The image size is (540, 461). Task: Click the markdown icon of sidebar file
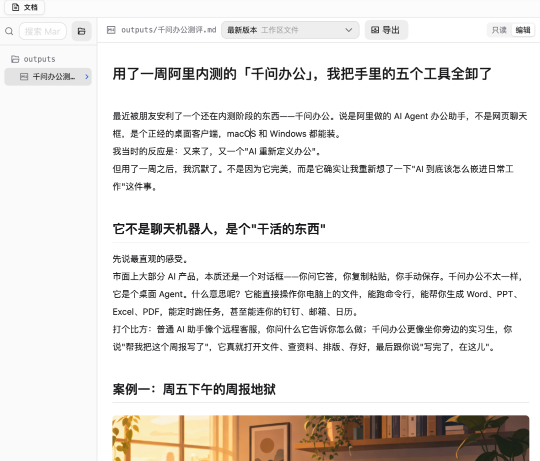[x=24, y=77]
